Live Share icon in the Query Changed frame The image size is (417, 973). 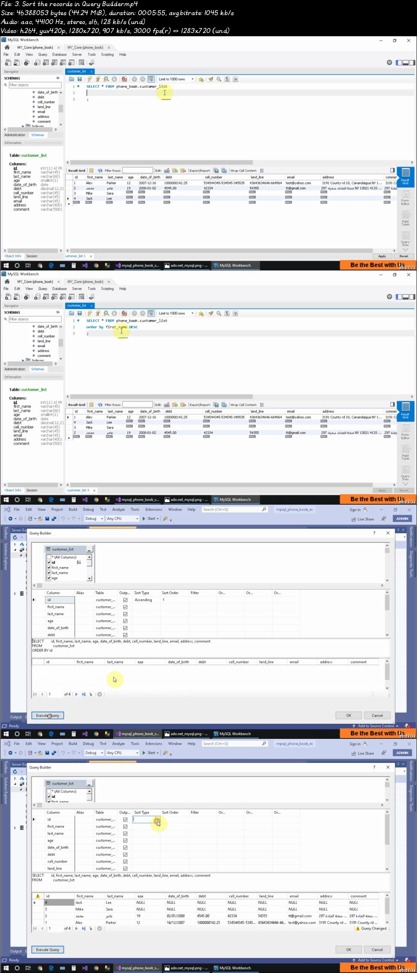pos(354,753)
